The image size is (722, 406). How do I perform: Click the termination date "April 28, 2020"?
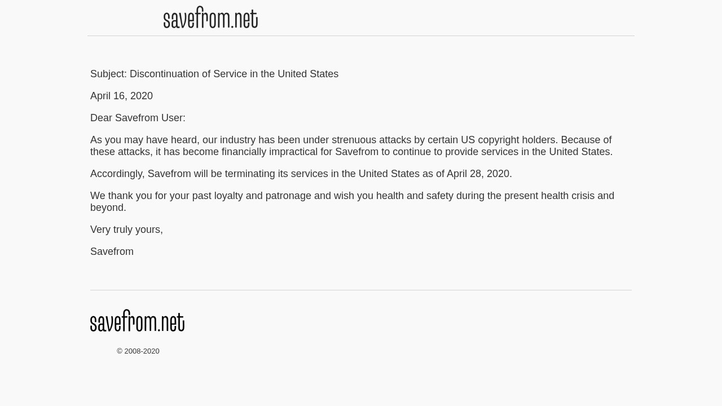(478, 174)
